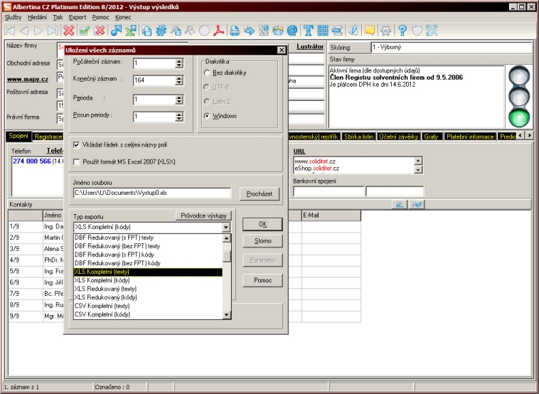Click the Excel export toolbar icon
The width and height of the screenshot is (539, 394).
[x=131, y=31]
